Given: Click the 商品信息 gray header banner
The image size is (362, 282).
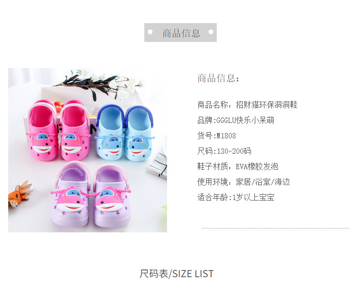Looking at the screenshot, I should click(181, 32).
